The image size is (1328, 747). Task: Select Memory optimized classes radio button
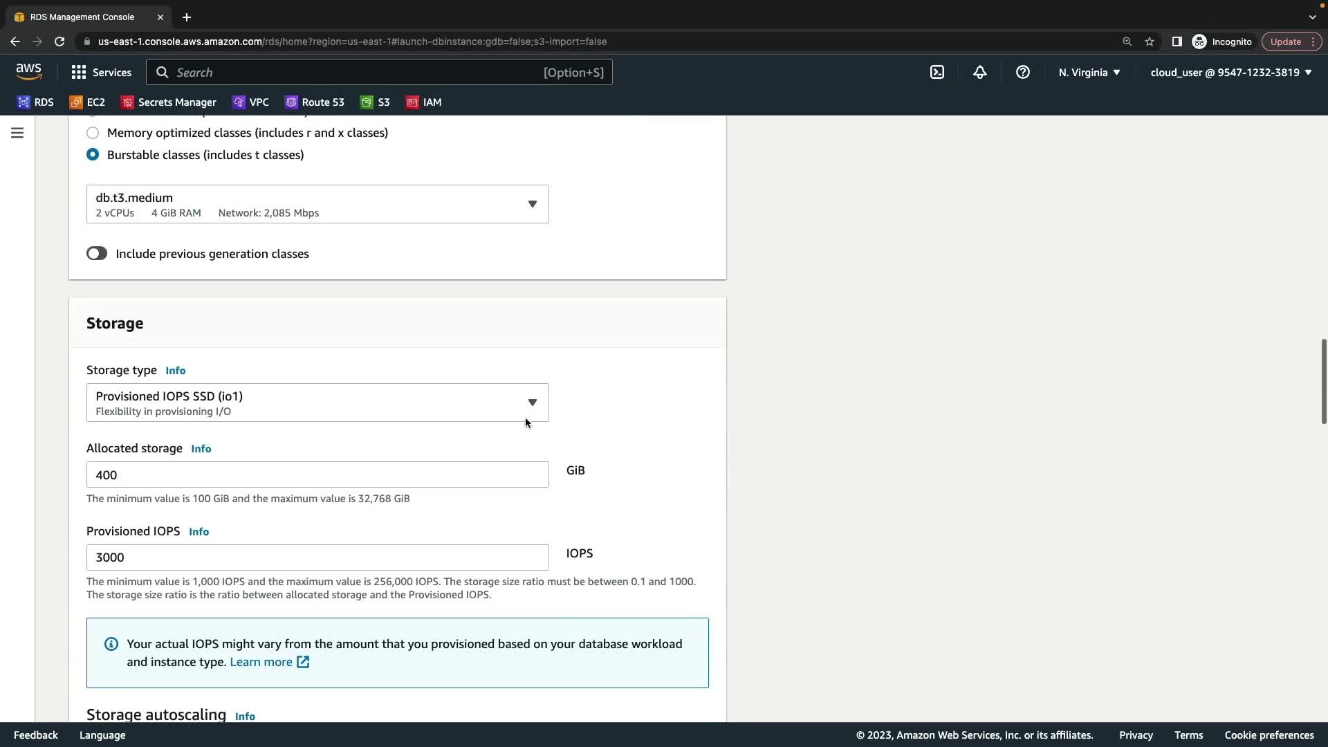[x=93, y=133]
